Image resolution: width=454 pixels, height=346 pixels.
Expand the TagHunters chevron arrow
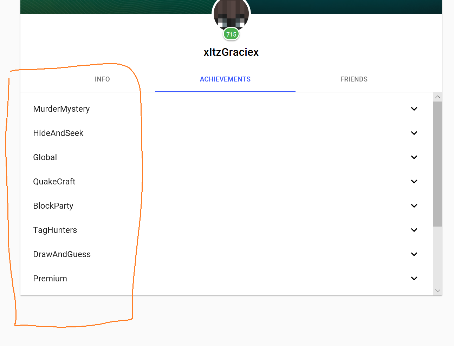point(414,230)
